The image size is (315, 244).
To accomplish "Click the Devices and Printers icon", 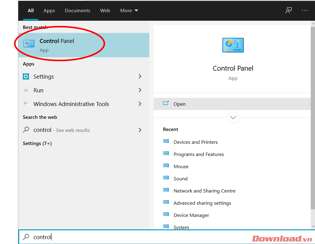I will pyautogui.click(x=166, y=141).
